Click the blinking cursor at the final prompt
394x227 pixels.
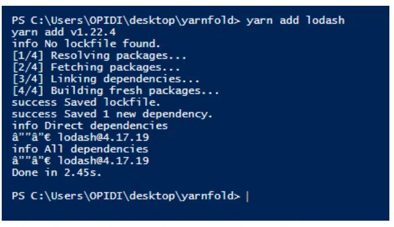[x=248, y=196]
